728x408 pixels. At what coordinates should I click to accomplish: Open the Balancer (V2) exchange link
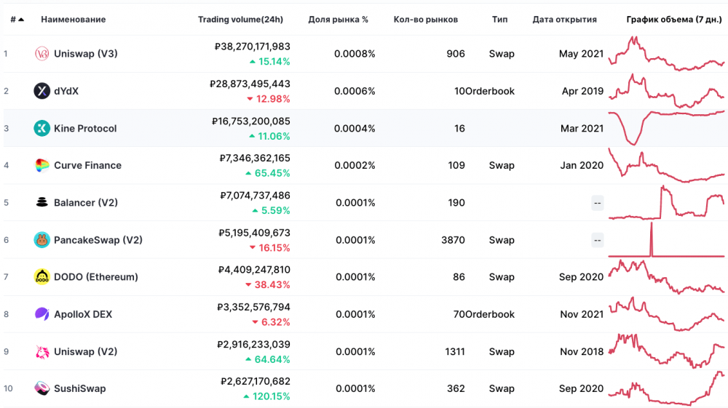tap(86, 203)
